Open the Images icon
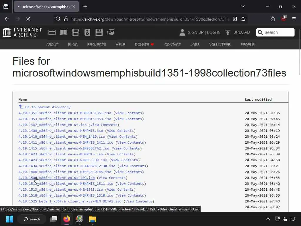301x226 pixels. tap(111, 32)
